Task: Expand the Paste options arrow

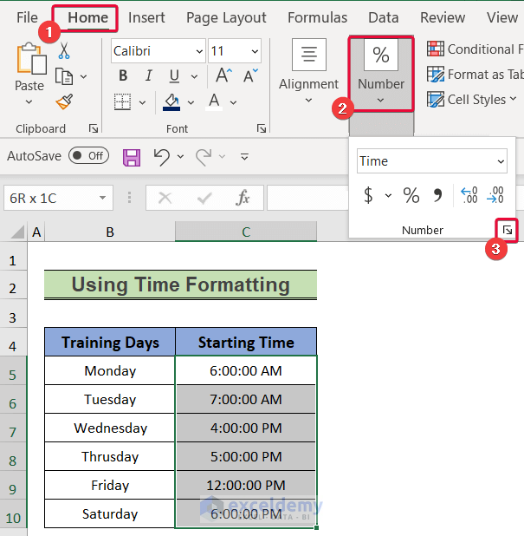Action: click(x=29, y=101)
